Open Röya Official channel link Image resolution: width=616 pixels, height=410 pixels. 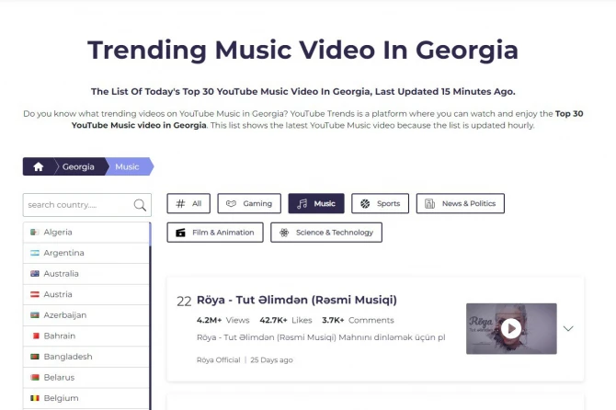(x=219, y=359)
